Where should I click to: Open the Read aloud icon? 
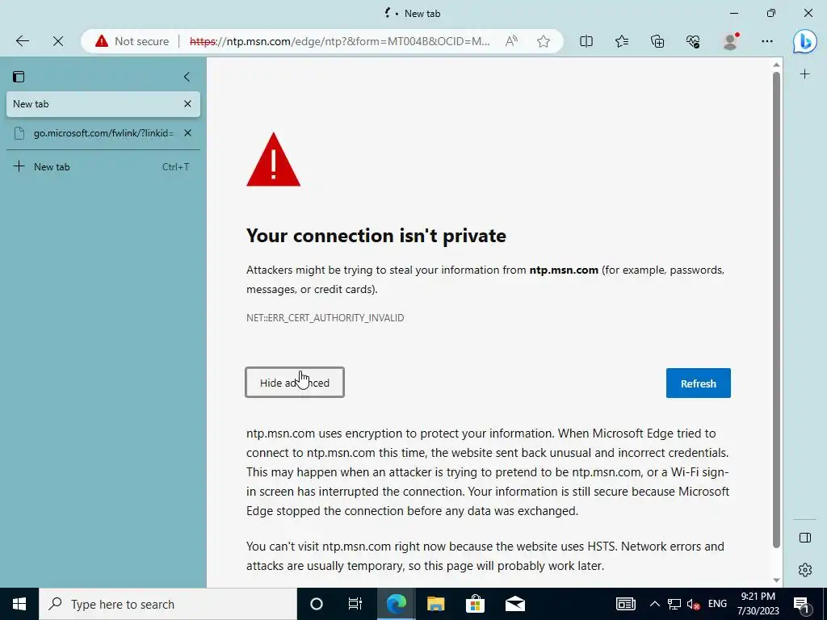tap(511, 41)
